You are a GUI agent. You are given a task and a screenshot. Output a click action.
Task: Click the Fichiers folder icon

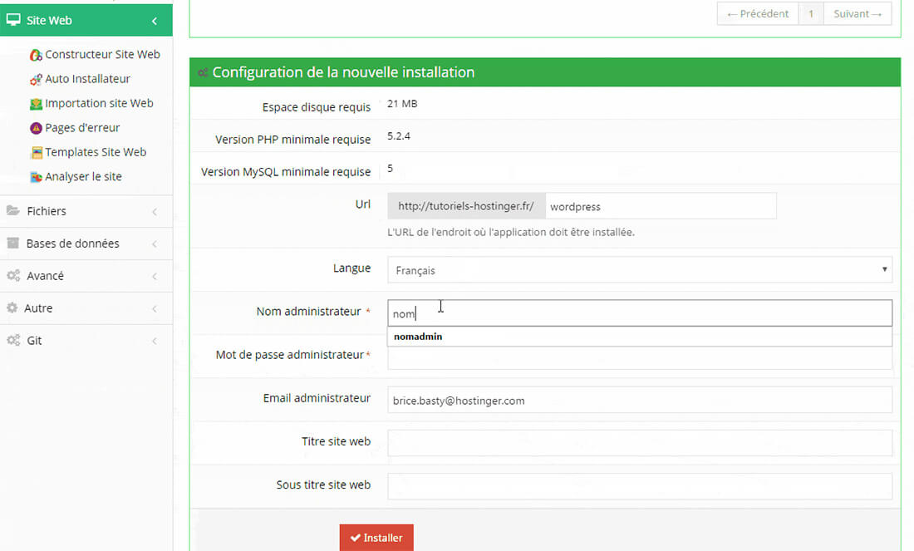click(12, 210)
